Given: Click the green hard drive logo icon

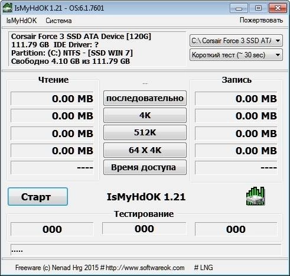Looking at the screenshot, I should click(255, 196).
